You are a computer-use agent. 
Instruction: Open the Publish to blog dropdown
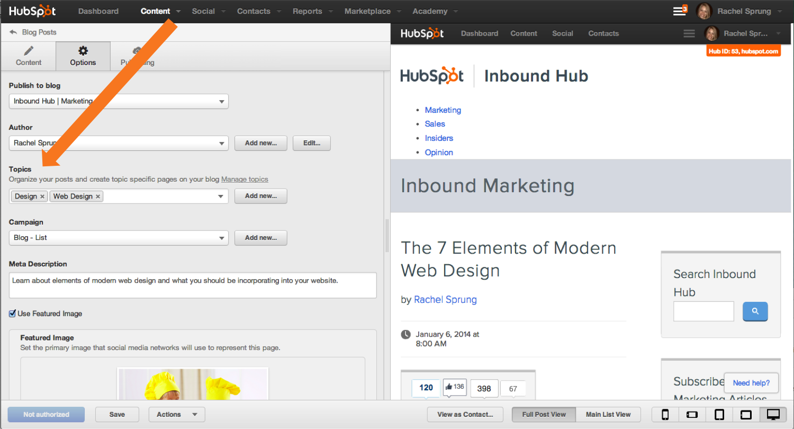pos(119,101)
